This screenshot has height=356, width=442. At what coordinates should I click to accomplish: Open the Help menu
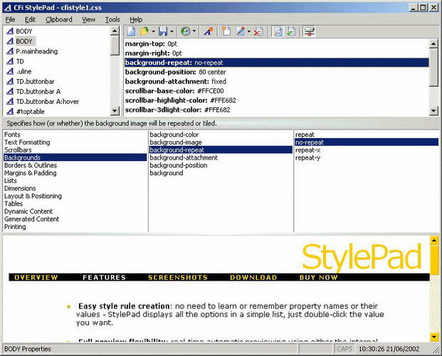[136, 19]
